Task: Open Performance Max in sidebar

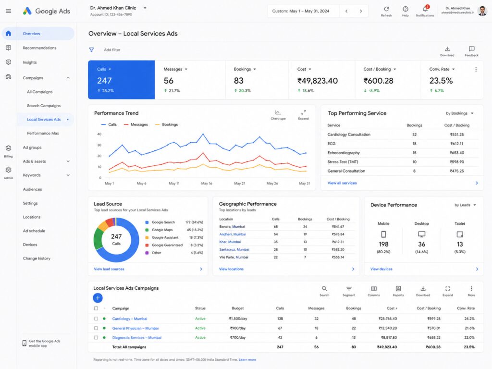Action: (x=43, y=133)
